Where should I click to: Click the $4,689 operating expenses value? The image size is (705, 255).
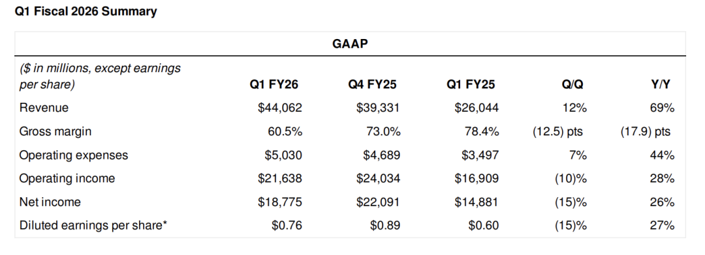point(382,155)
